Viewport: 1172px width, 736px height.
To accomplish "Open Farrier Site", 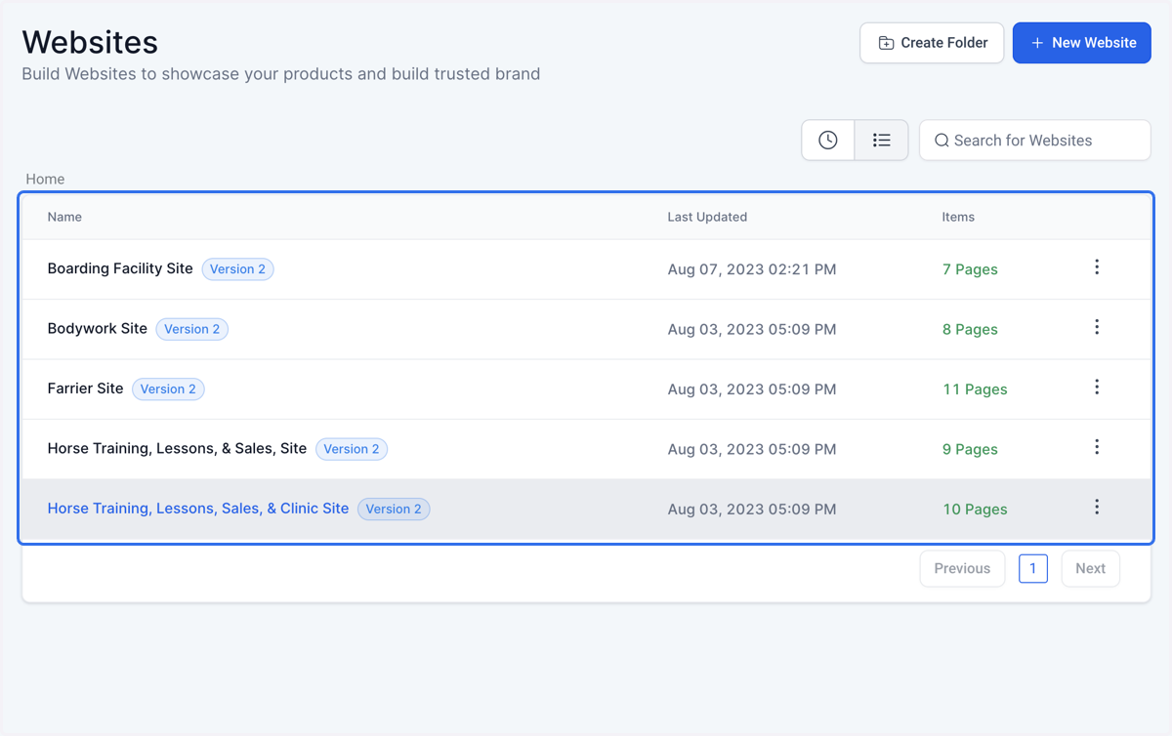I will coord(85,388).
